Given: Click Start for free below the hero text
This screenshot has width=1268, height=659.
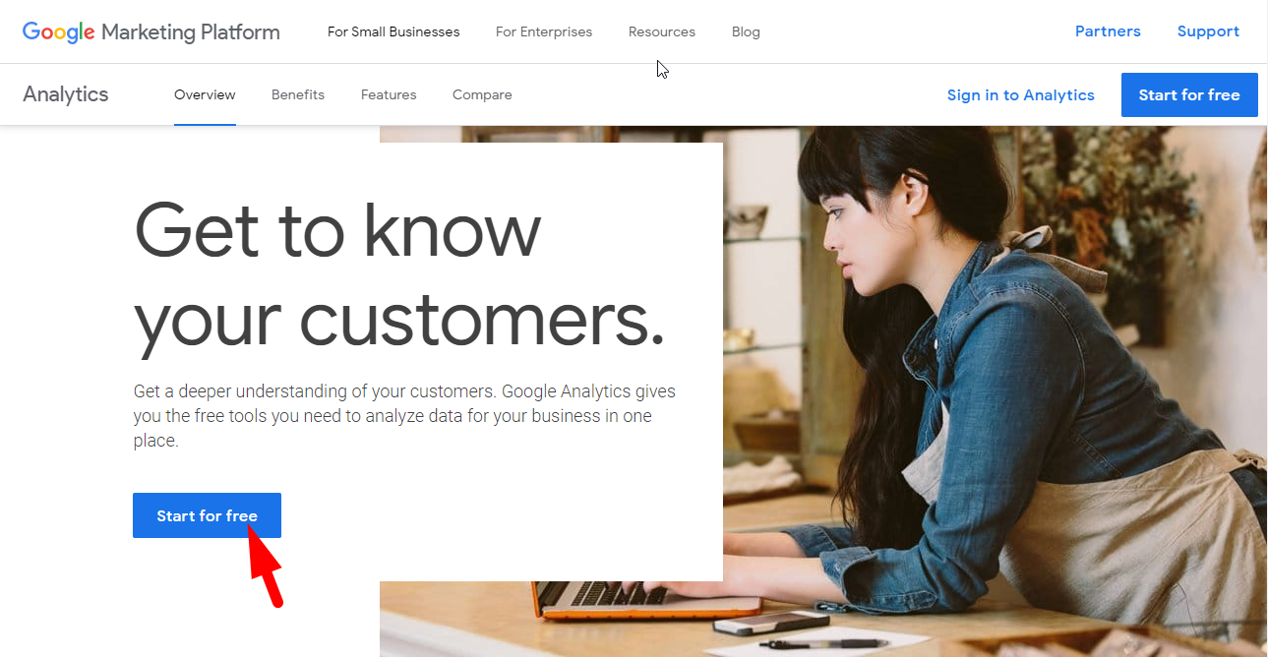Looking at the screenshot, I should [207, 515].
